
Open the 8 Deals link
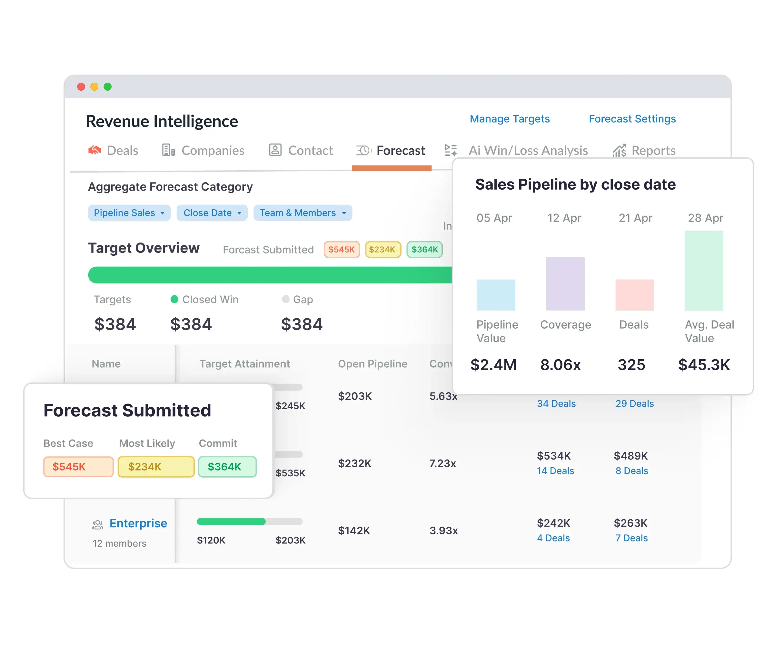coord(632,471)
